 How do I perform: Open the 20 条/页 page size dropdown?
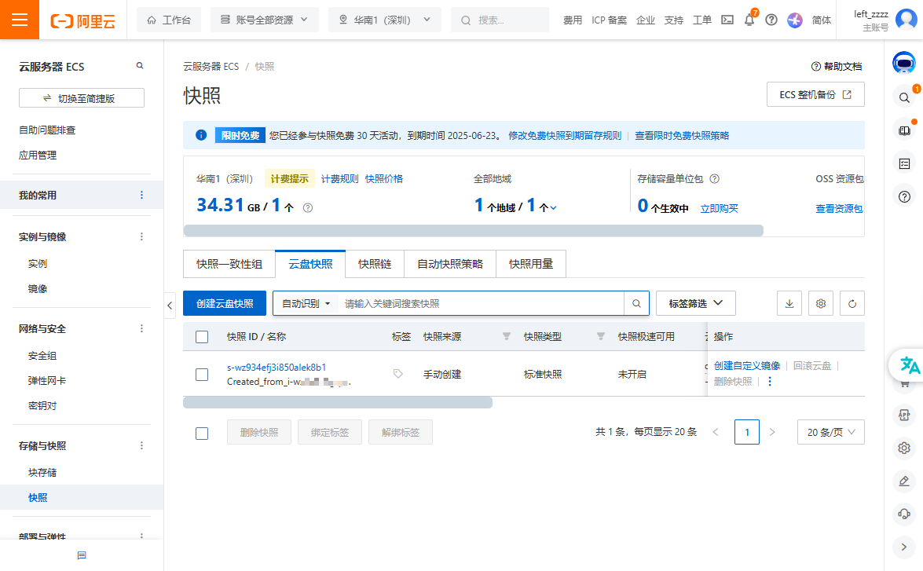[x=830, y=432]
